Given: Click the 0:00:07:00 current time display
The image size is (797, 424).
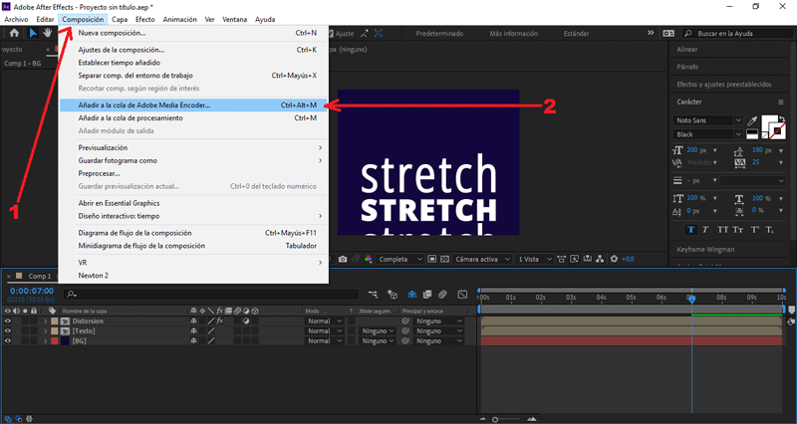Looking at the screenshot, I should point(32,291).
